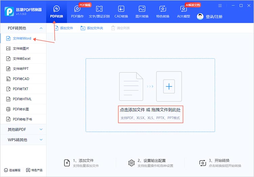Select the 图片转换 tab
The height and width of the screenshot is (177, 254).
point(142,12)
